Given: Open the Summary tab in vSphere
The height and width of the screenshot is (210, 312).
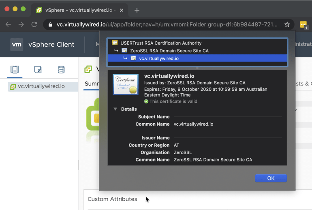Looking at the screenshot, I should tap(92, 84).
